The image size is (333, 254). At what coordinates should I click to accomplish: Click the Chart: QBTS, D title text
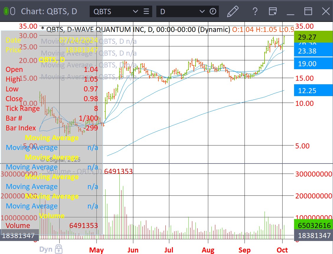coord(49,12)
